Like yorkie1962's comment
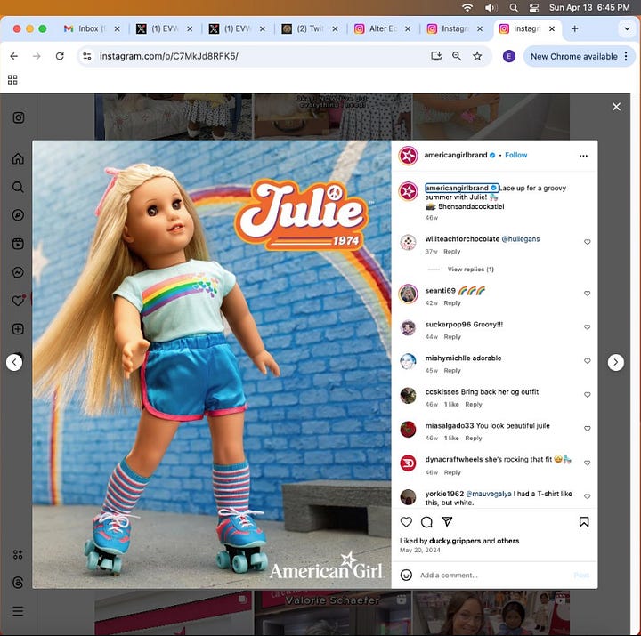The image size is (641, 636). [587, 496]
